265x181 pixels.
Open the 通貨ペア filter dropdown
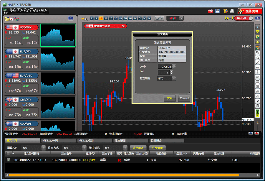click(44, 148)
